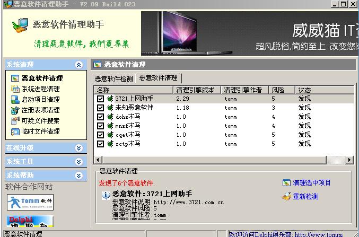Click version 2.29 in the 3721 row

(183, 99)
